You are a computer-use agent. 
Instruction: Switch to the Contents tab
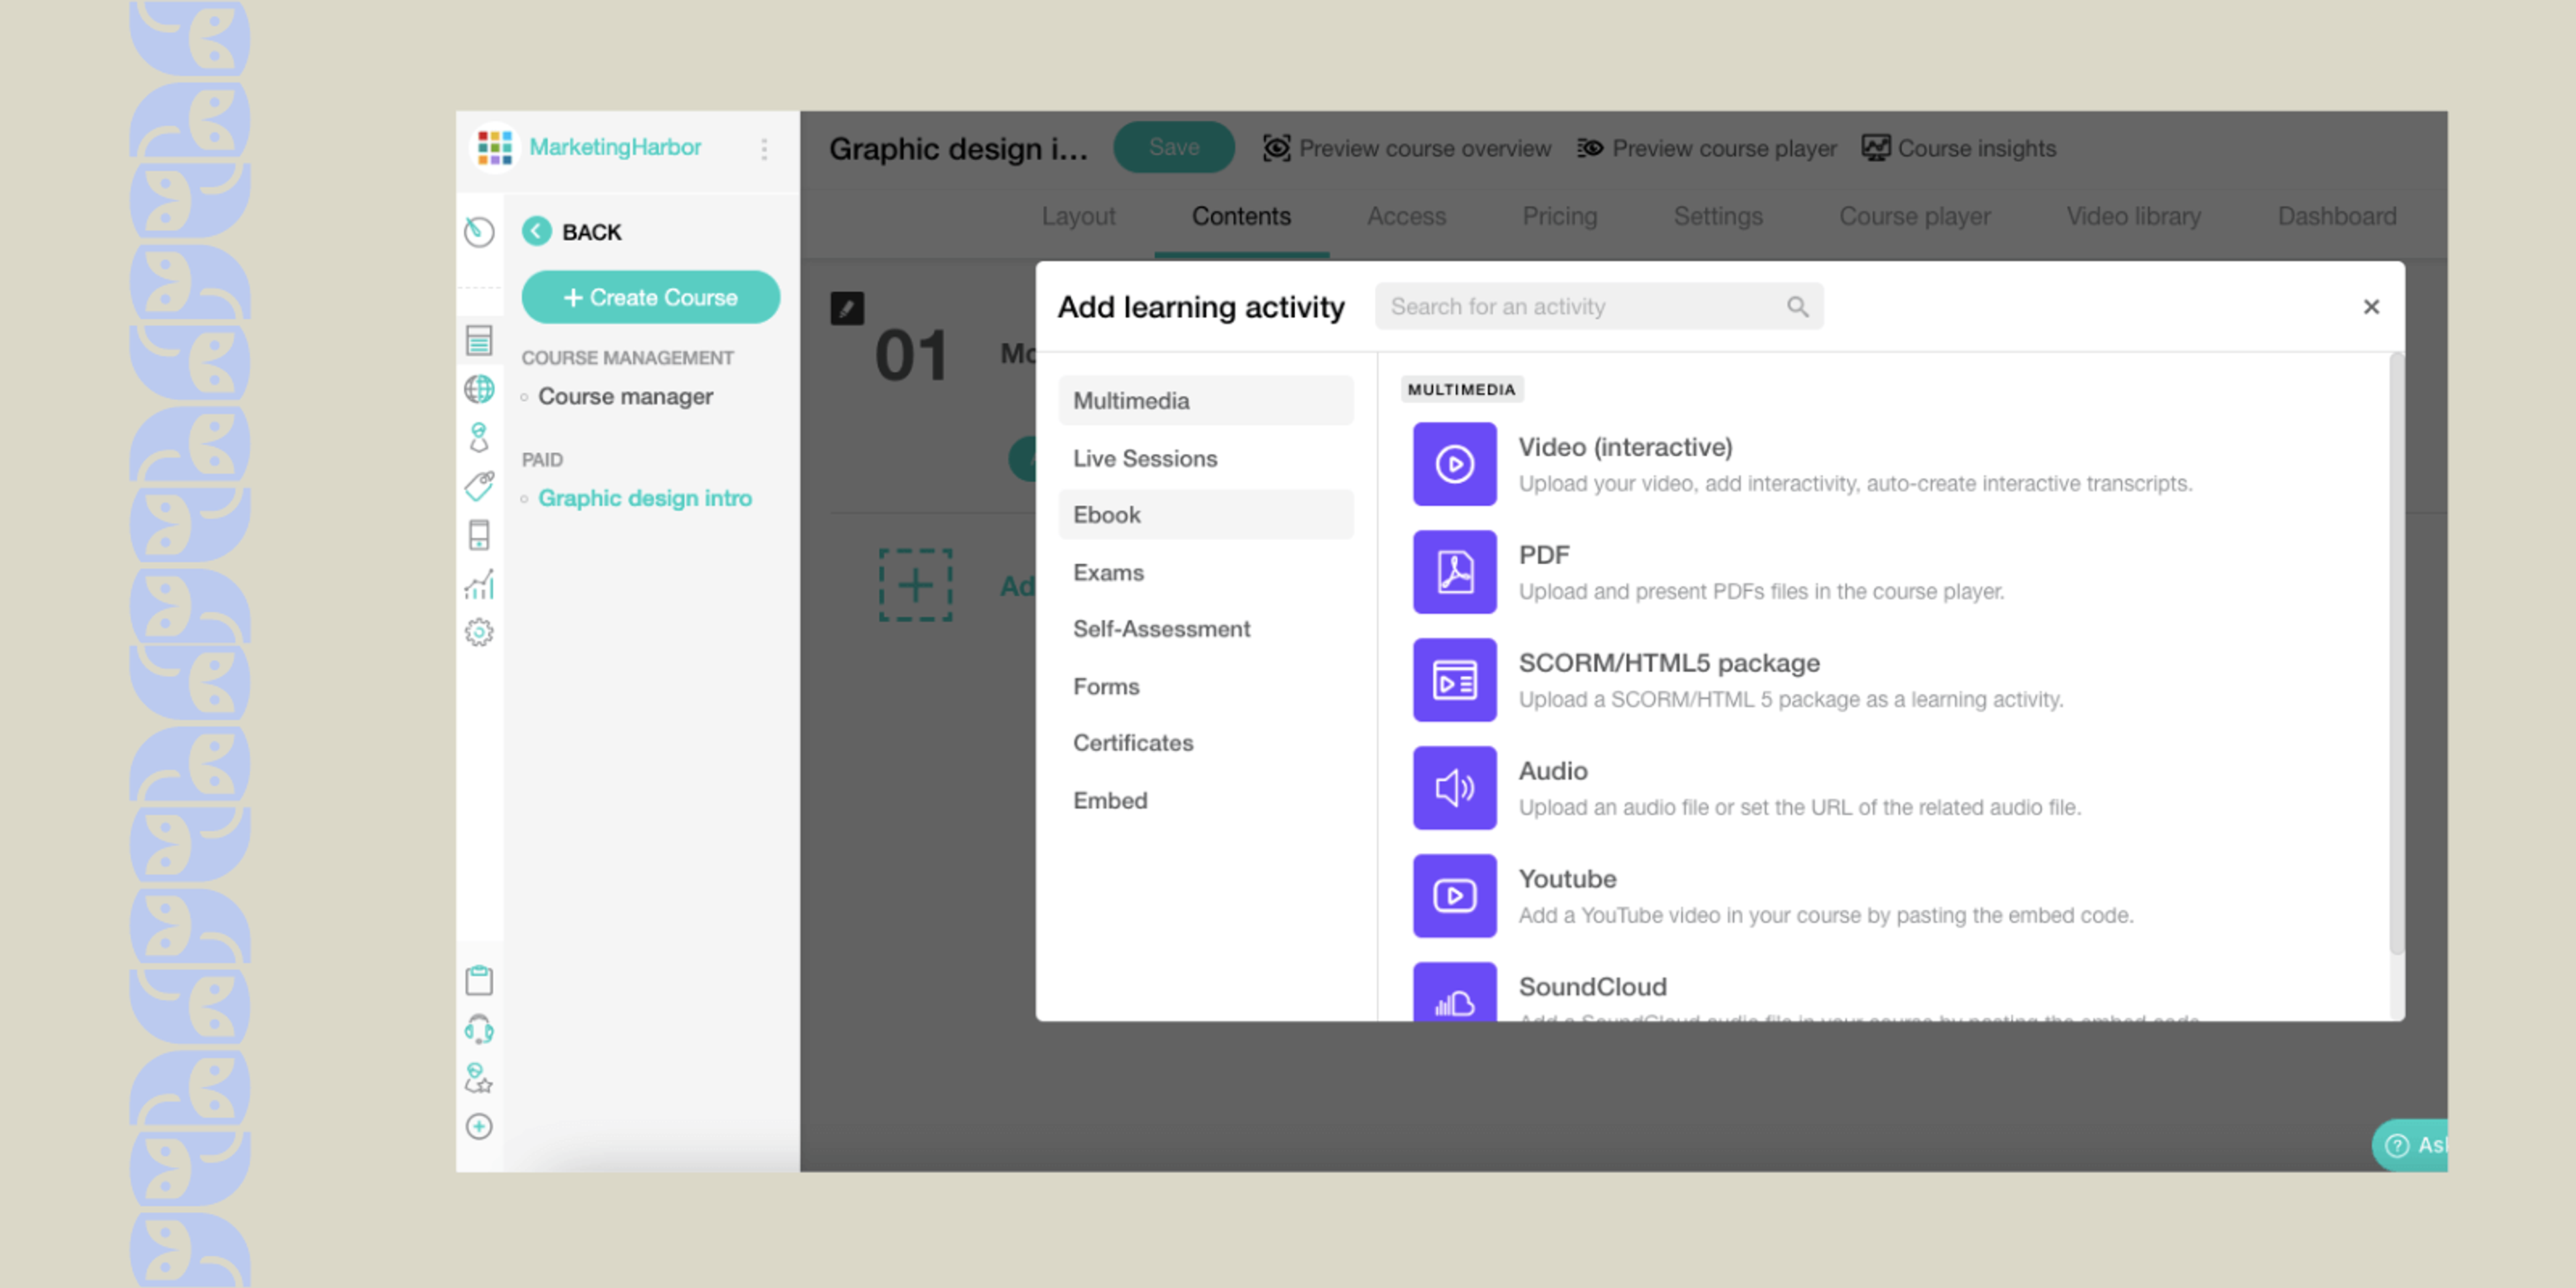click(x=1241, y=216)
